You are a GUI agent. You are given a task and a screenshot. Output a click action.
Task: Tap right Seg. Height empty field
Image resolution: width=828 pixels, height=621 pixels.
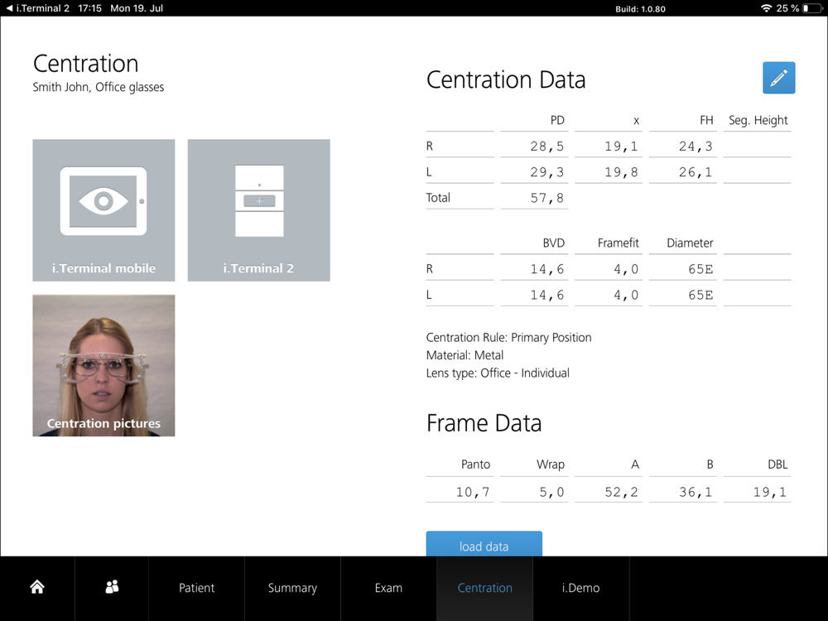[x=757, y=145]
